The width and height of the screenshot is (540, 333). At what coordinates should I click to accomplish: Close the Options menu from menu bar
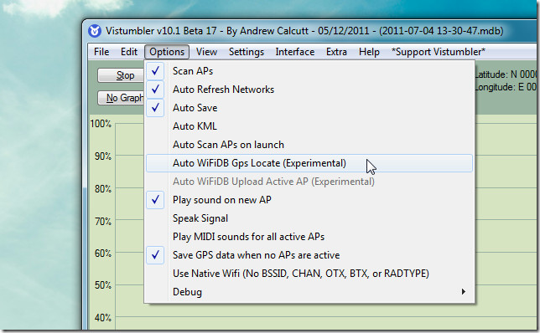pos(167,52)
